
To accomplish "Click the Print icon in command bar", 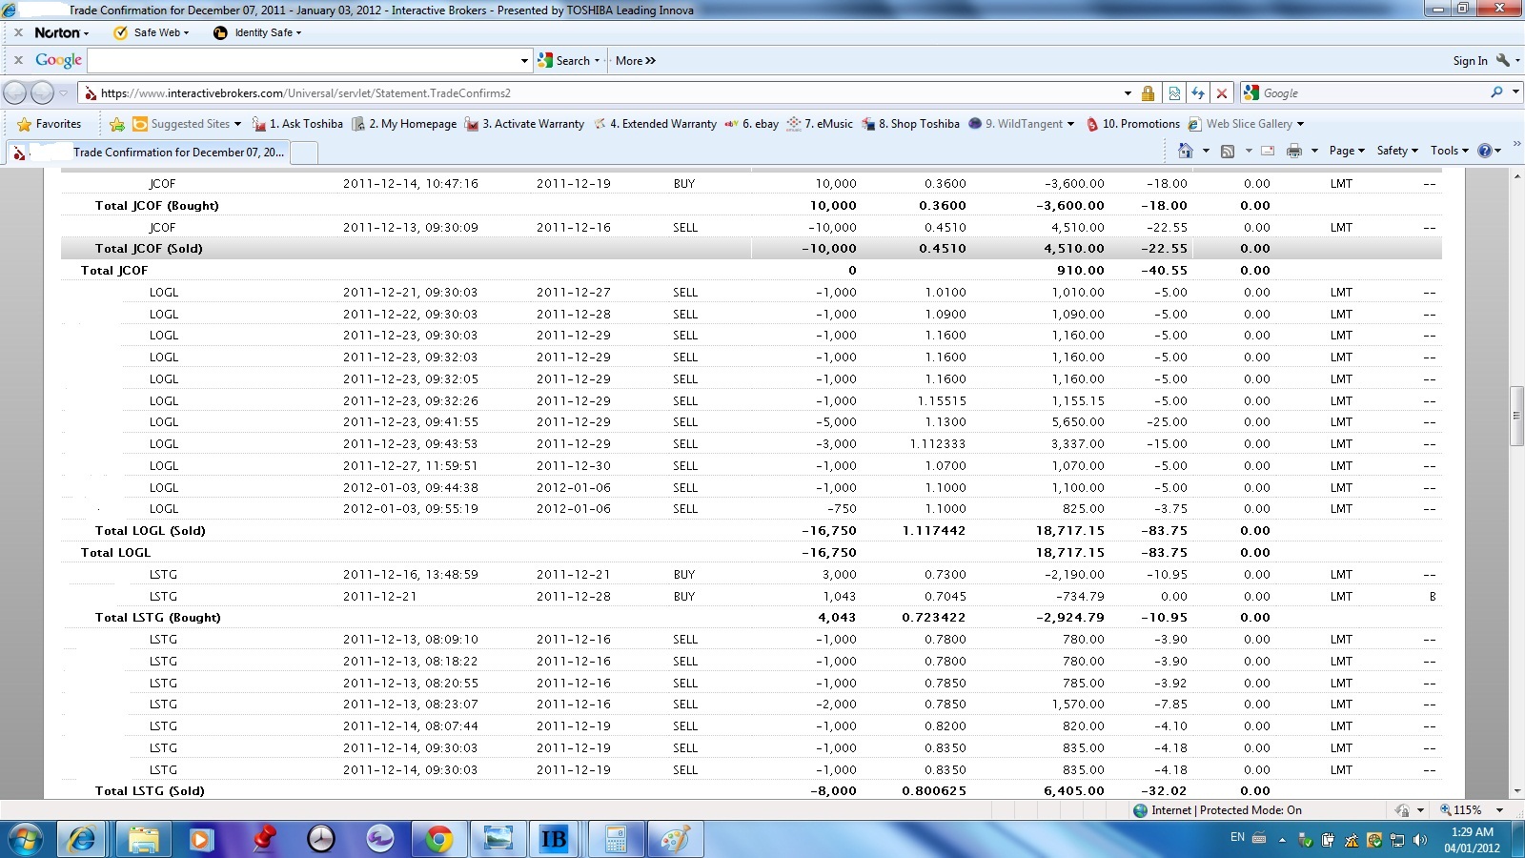I will coord(1293,151).
